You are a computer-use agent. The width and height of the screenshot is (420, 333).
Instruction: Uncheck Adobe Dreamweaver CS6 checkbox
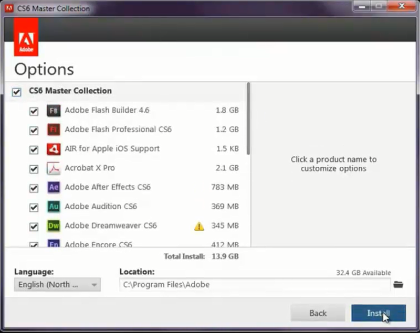34,227
